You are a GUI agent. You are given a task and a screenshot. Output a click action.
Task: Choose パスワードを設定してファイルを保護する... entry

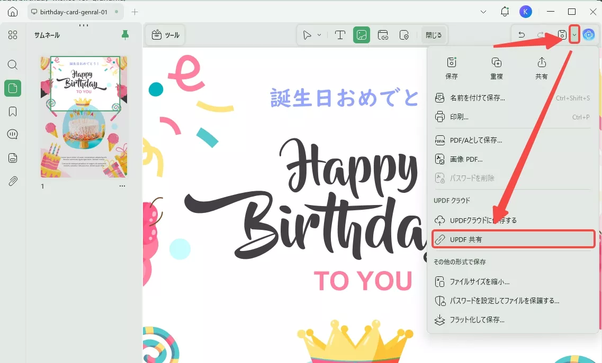(x=513, y=301)
